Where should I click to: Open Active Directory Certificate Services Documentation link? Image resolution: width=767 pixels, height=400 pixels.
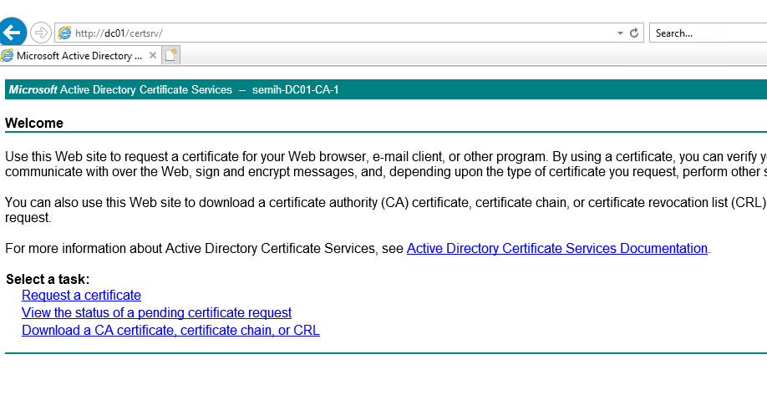556,248
